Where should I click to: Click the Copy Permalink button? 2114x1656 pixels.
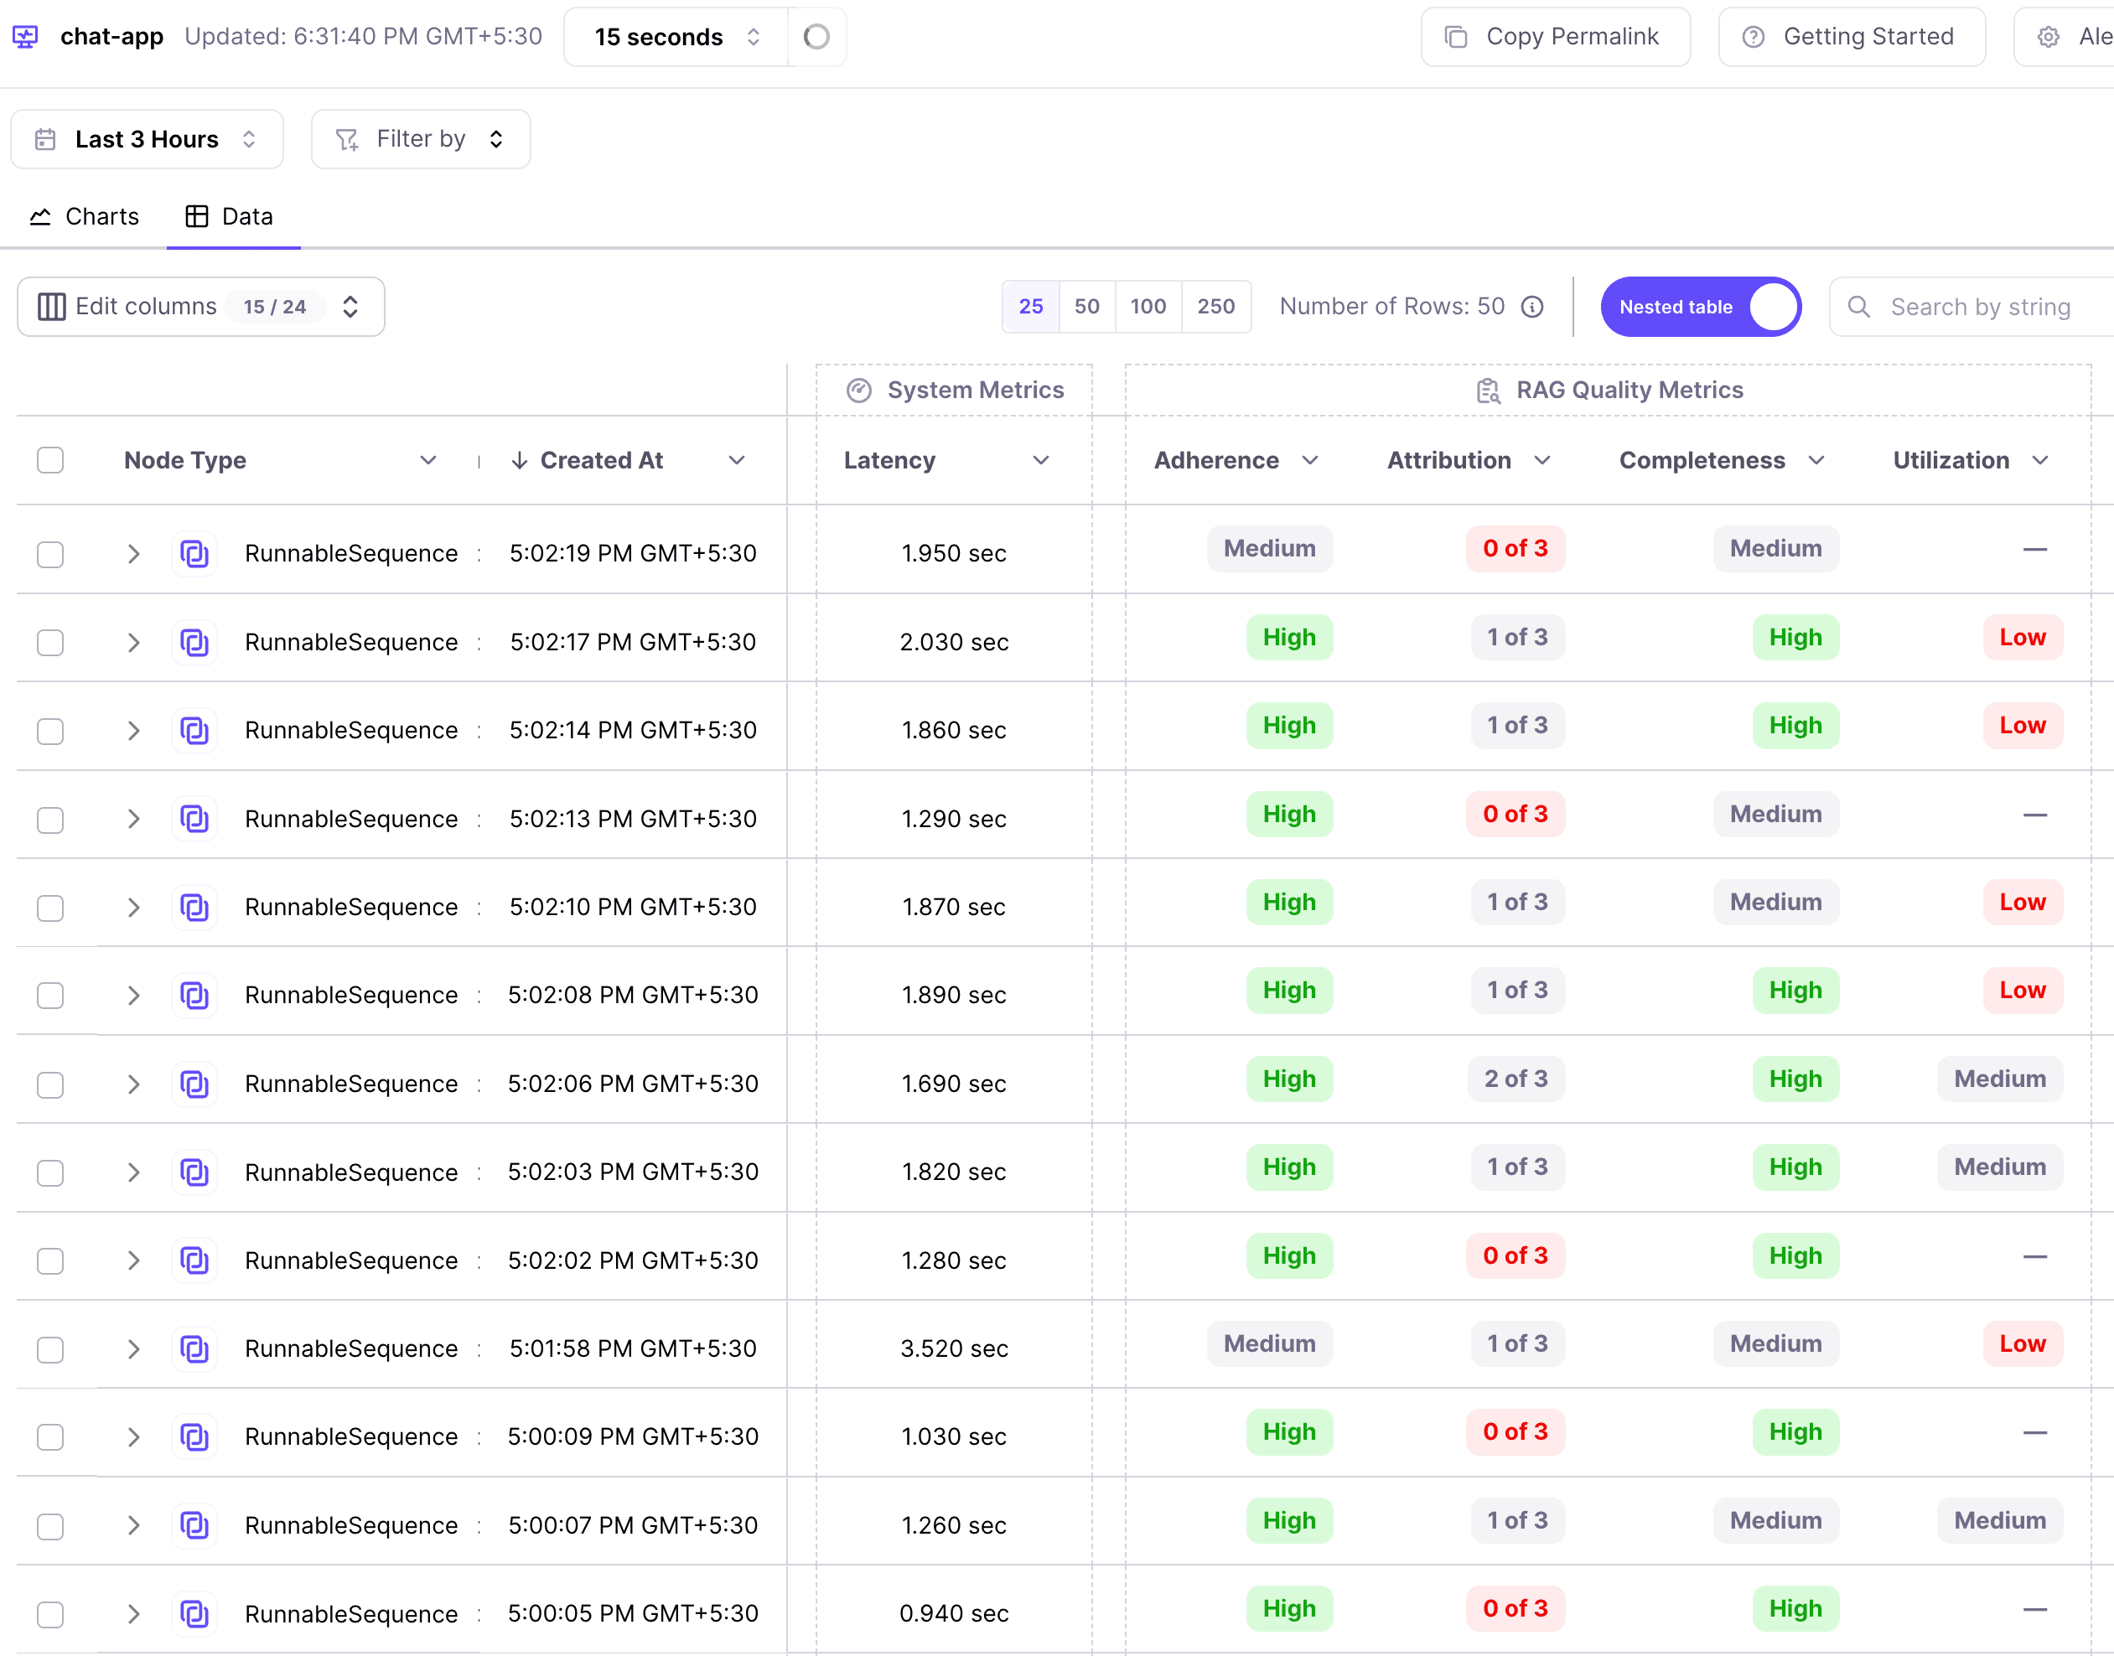click(1556, 37)
